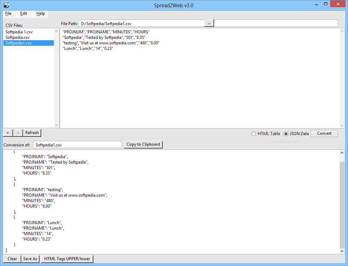Click the browse '...' file path button
The image size is (348, 266).
click(209, 23)
